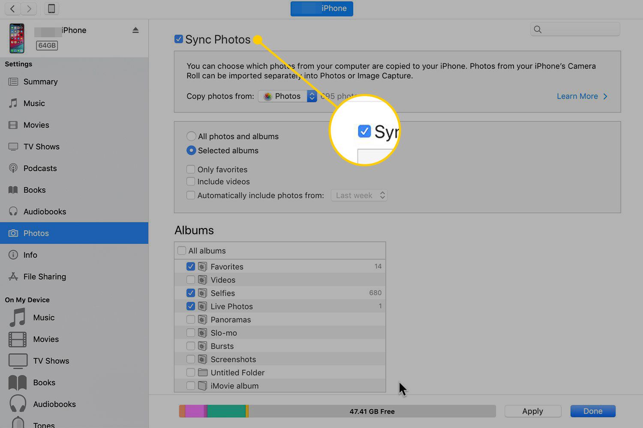Click the TV Shows monitor icon under On My Device
Viewport: 643px width, 428px height.
click(18, 361)
